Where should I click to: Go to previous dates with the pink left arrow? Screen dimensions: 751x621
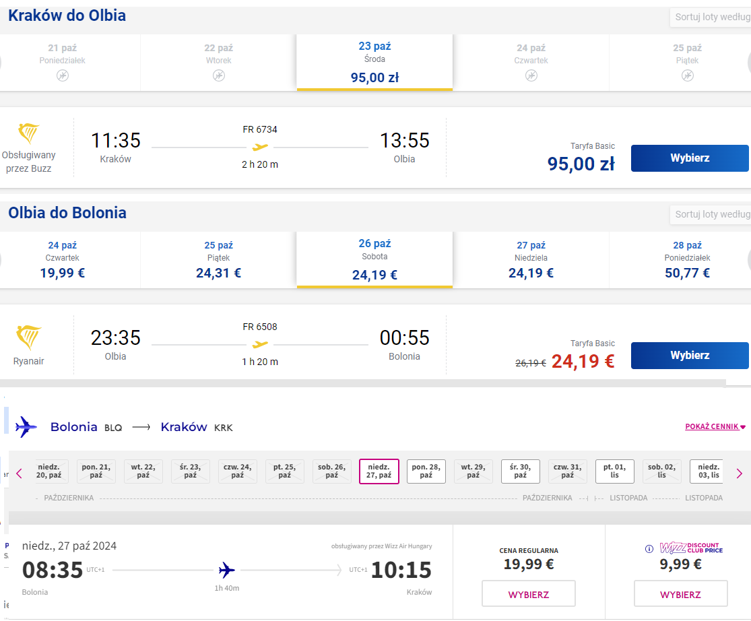pos(19,473)
